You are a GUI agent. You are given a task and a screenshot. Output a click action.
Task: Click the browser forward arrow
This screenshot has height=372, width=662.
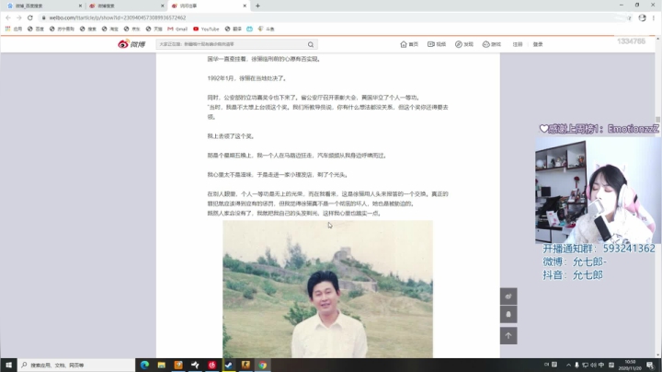[x=19, y=17]
